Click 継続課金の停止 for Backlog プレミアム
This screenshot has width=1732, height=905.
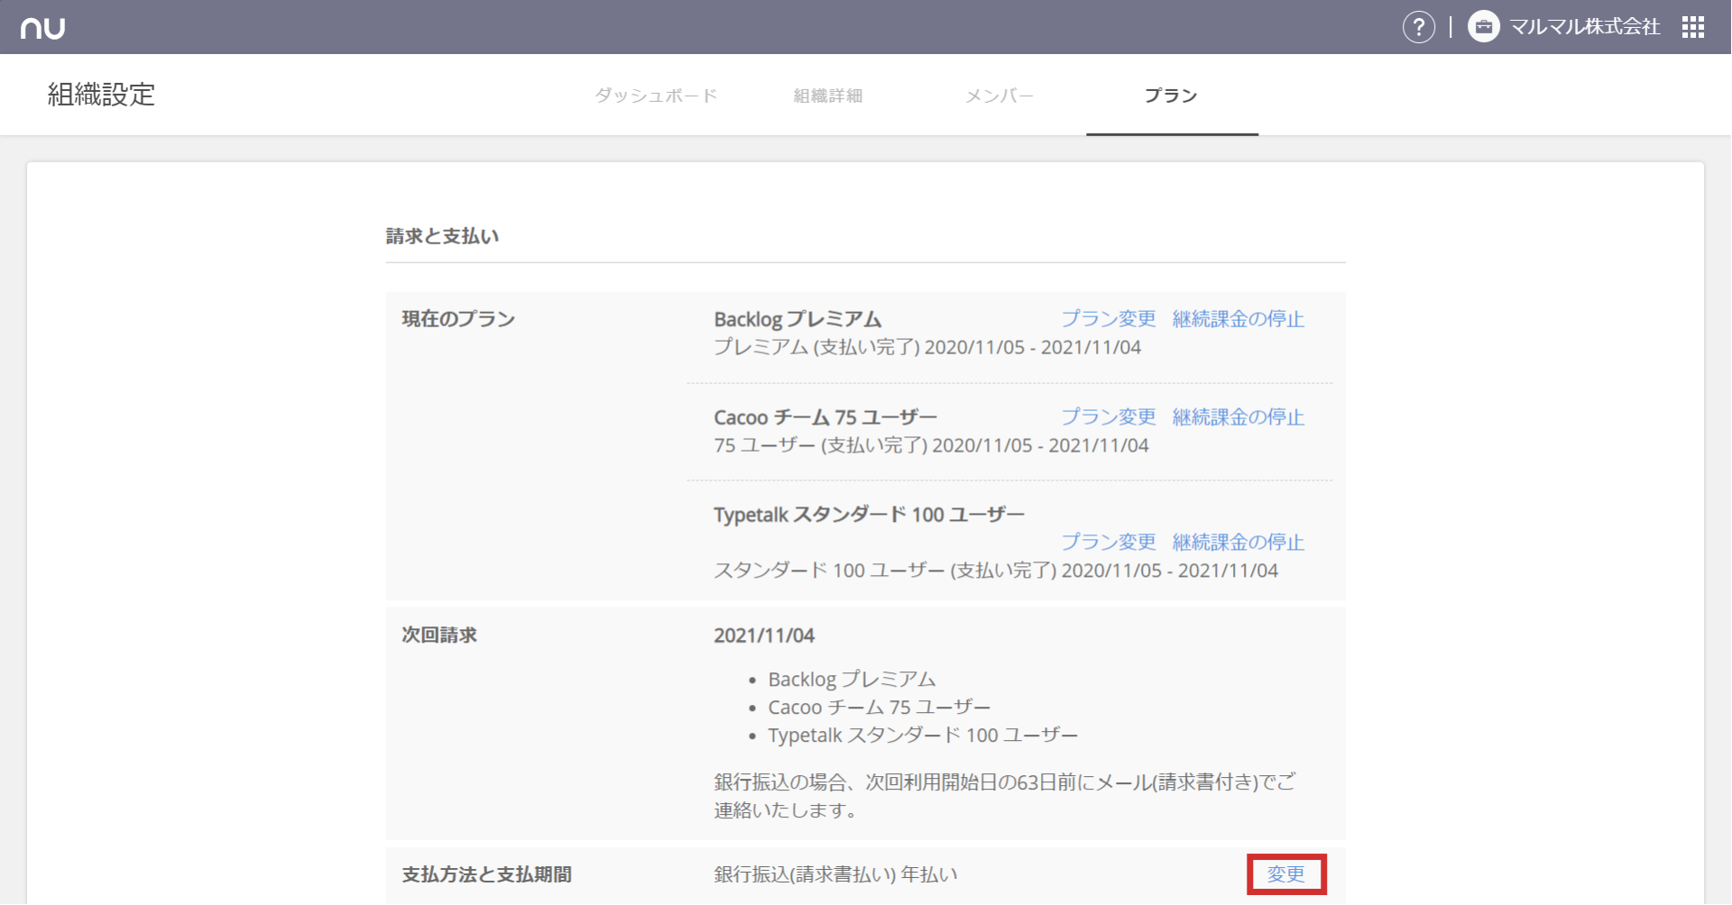click(1239, 319)
